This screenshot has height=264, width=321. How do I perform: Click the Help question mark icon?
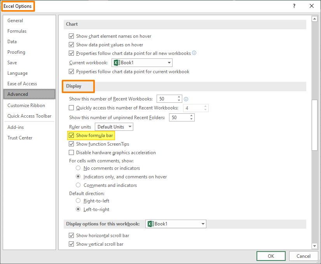294,6
